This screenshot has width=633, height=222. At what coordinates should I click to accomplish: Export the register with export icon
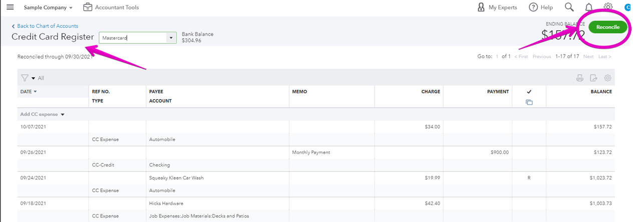[594, 78]
